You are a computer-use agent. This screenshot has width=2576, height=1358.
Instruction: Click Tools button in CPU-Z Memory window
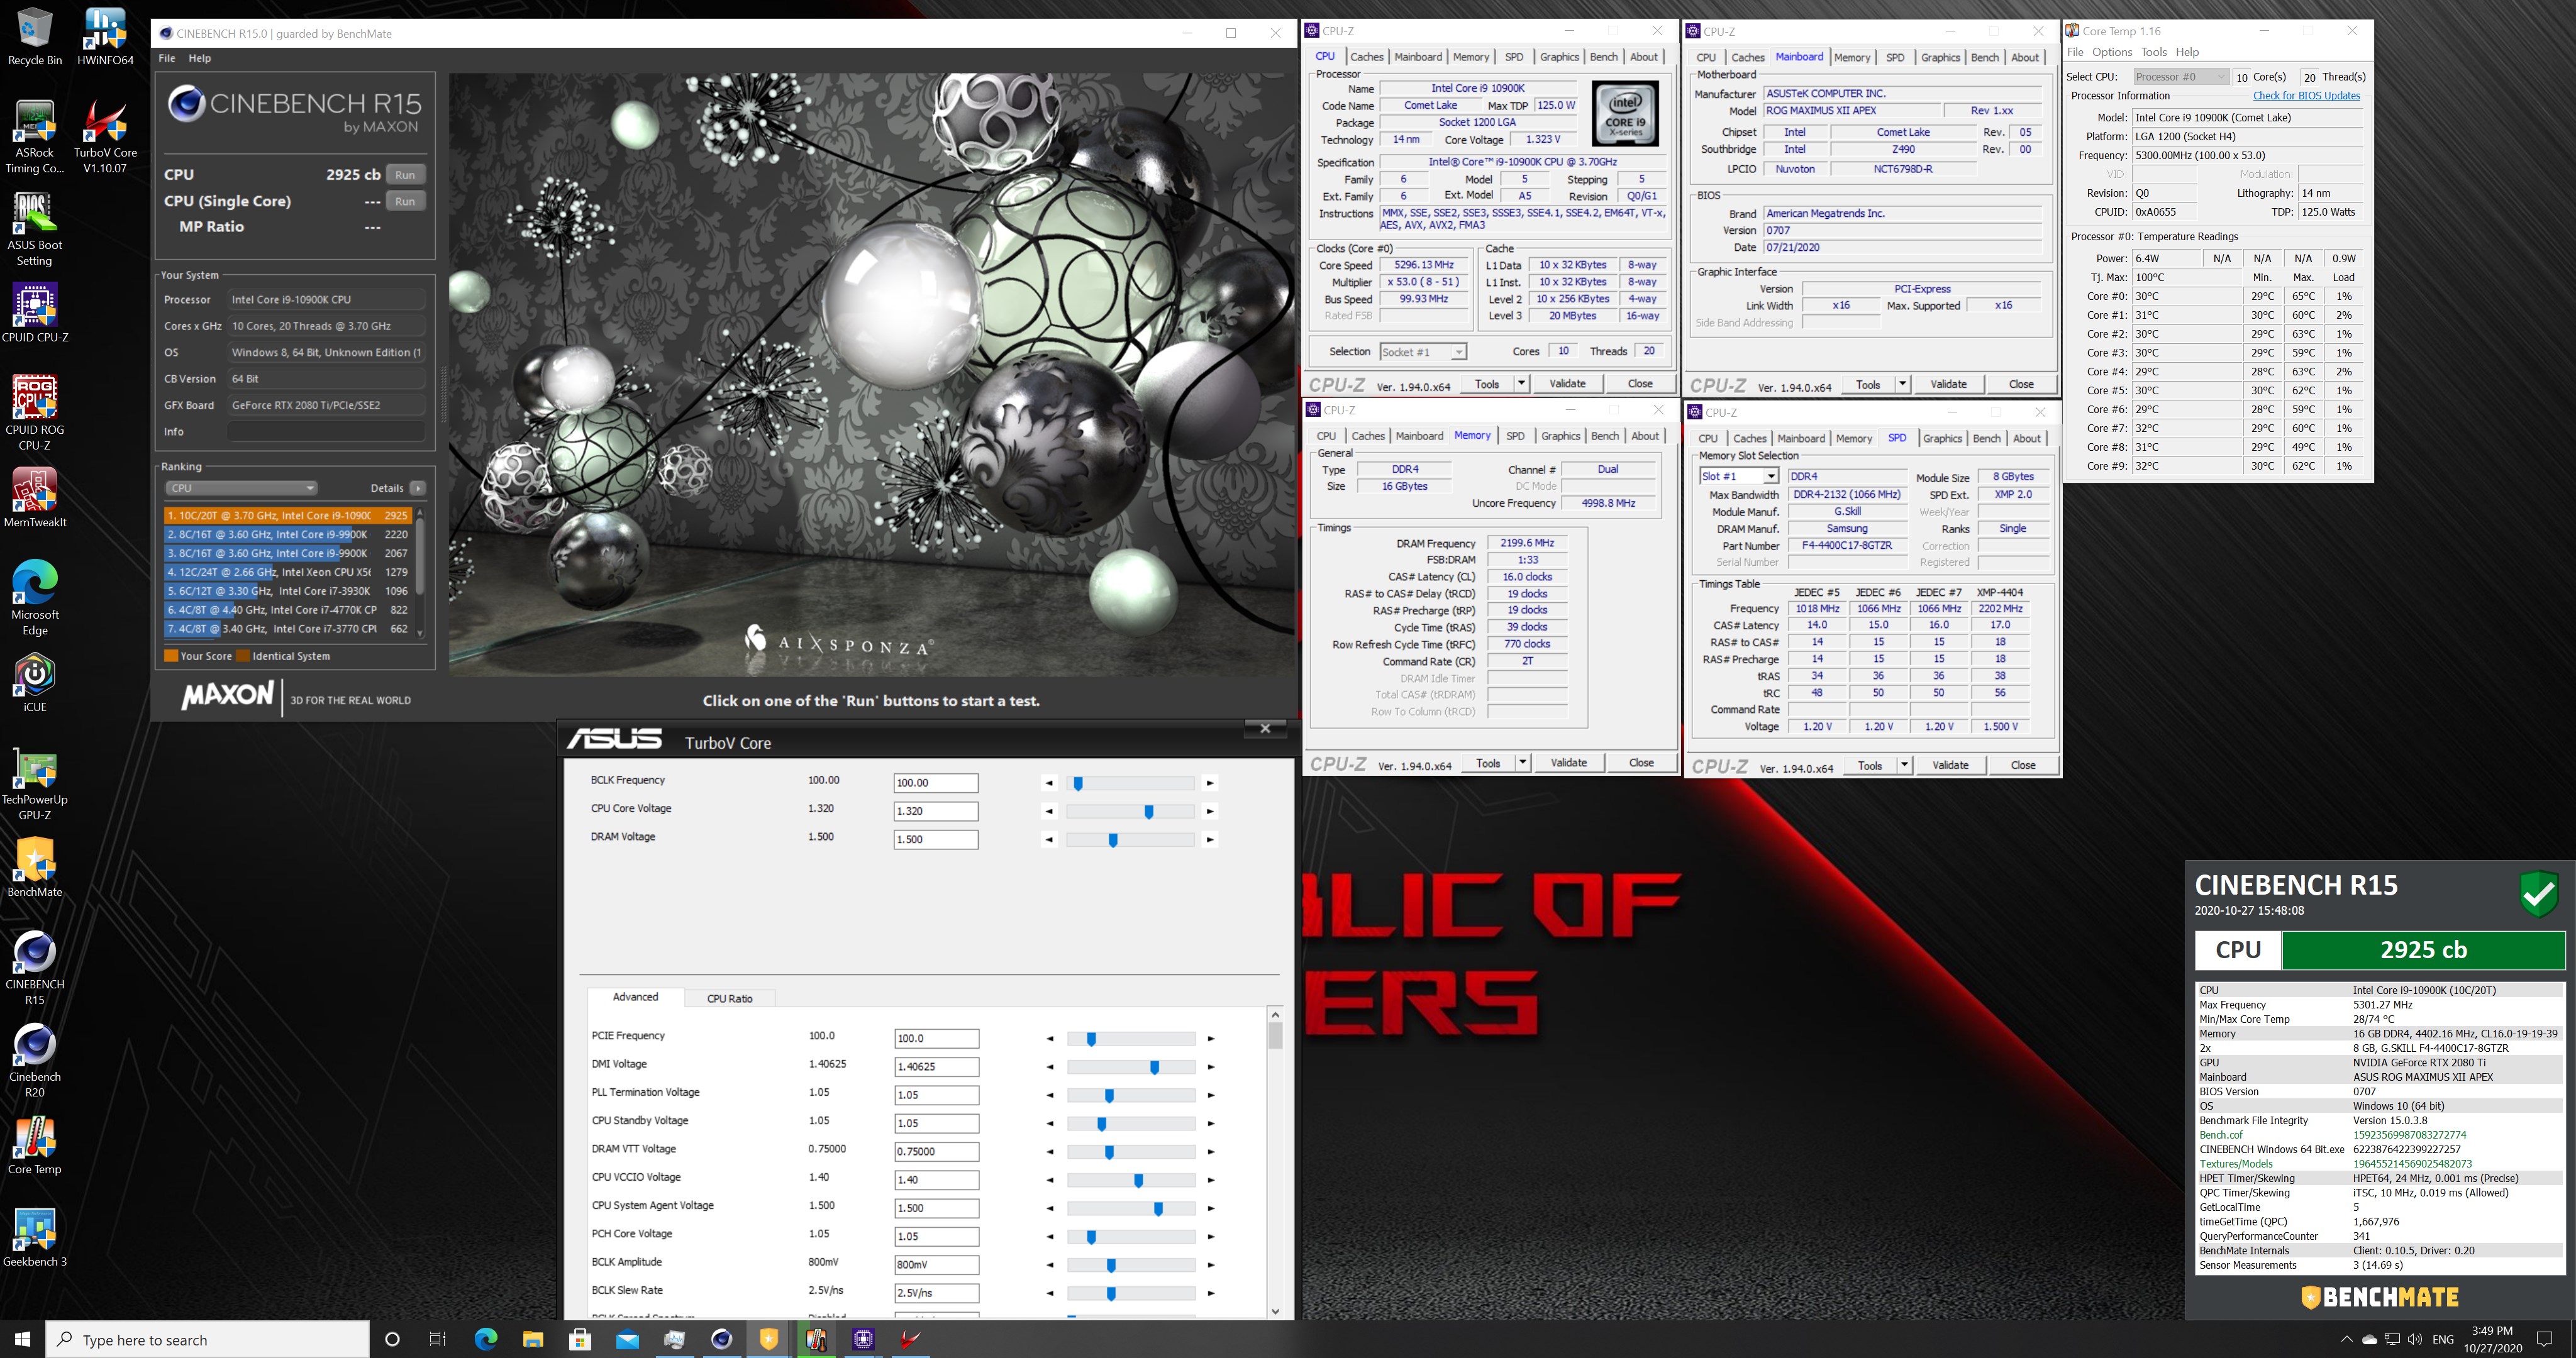pos(1488,762)
